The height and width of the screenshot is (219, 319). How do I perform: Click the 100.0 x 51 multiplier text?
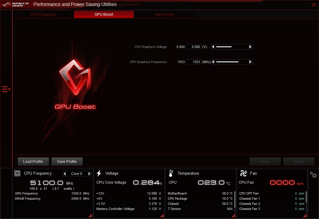(38, 189)
